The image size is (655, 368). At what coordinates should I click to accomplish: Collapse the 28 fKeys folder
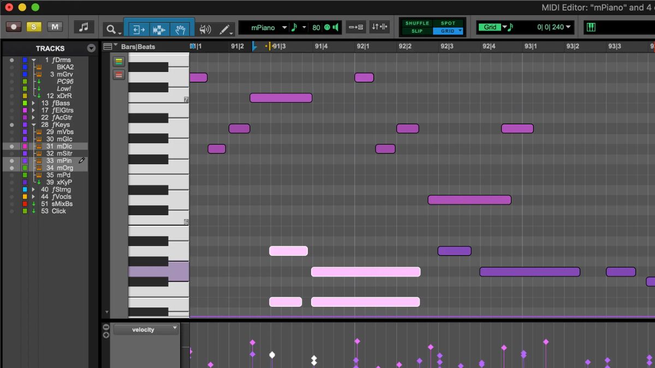34,125
